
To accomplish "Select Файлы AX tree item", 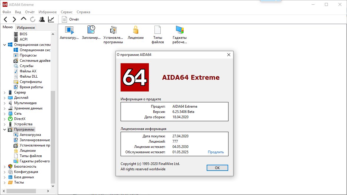I will (25, 71).
